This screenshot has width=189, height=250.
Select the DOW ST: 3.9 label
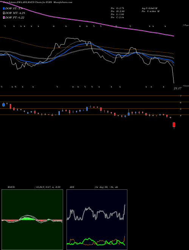tap(14, 8)
